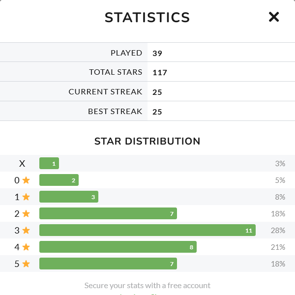Select the 0-star bar showing 2
This screenshot has width=295, height=295.
tap(59, 180)
